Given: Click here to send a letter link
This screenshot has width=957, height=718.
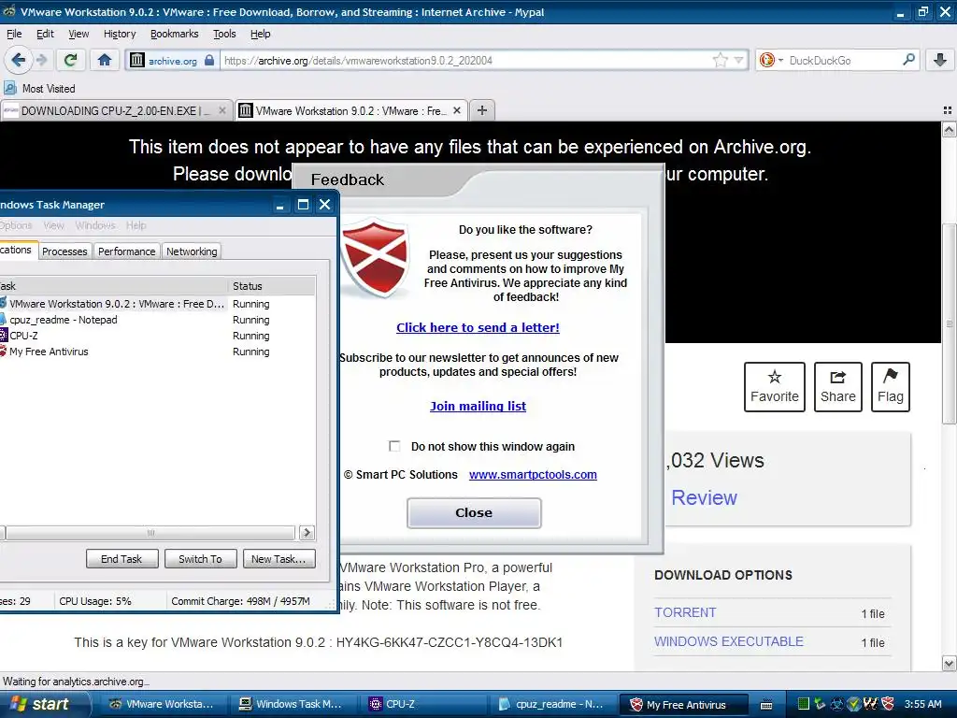Looking at the screenshot, I should [x=478, y=327].
